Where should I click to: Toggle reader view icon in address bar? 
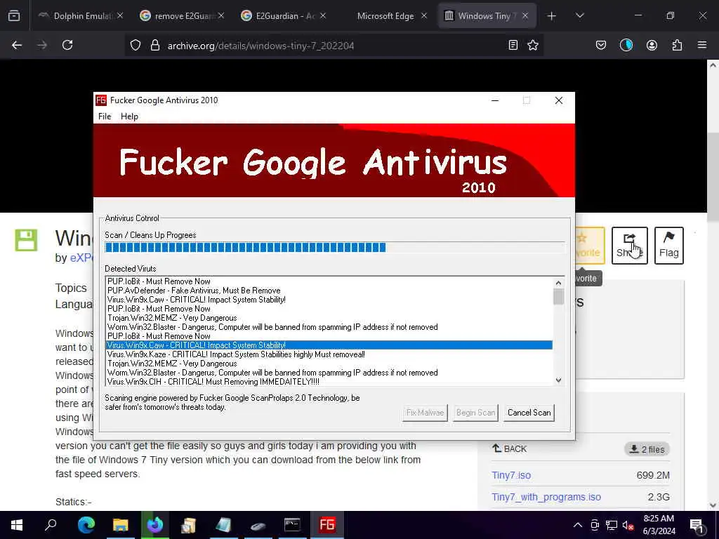513,46
